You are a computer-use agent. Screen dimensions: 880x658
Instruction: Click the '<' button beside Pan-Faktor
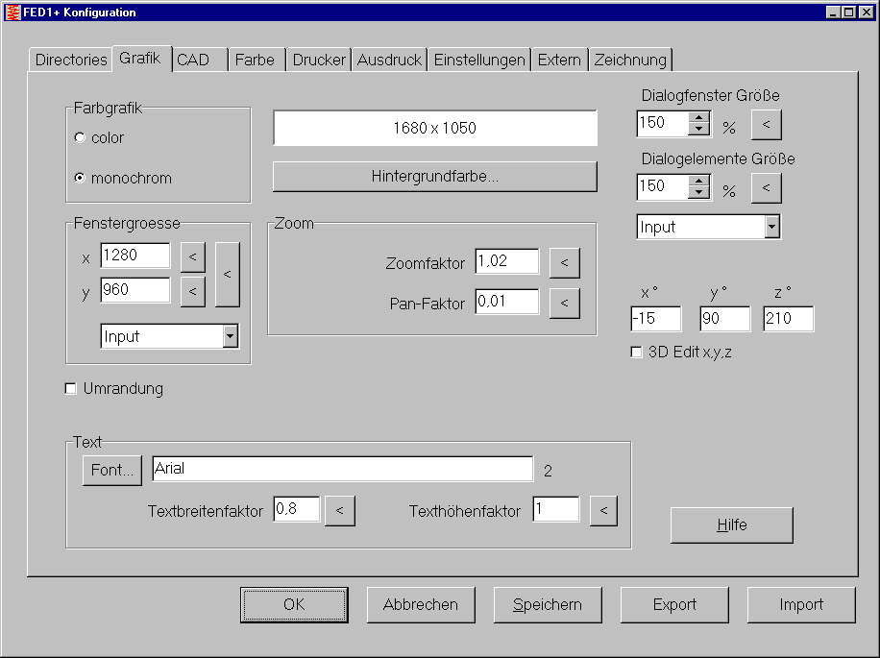[564, 303]
